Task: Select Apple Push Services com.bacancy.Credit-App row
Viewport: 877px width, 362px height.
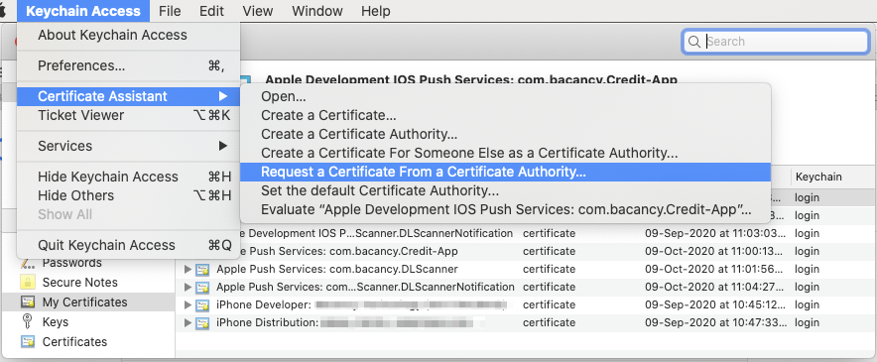Action: point(526,251)
